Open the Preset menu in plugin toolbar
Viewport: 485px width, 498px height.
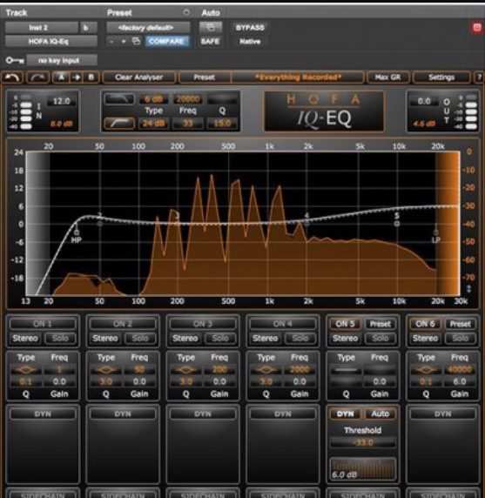[205, 77]
